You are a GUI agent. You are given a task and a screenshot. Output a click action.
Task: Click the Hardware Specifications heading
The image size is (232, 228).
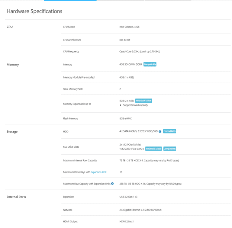coord(35,11)
